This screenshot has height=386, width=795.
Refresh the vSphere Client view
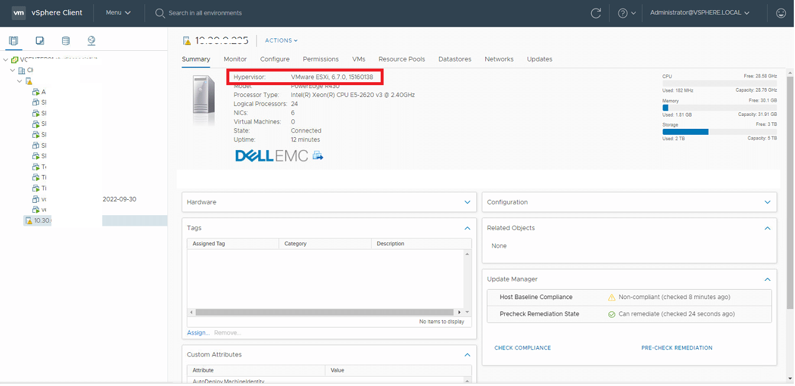[596, 13]
